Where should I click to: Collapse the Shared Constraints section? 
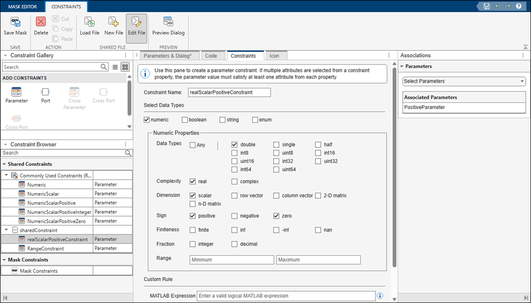[x=5, y=164]
